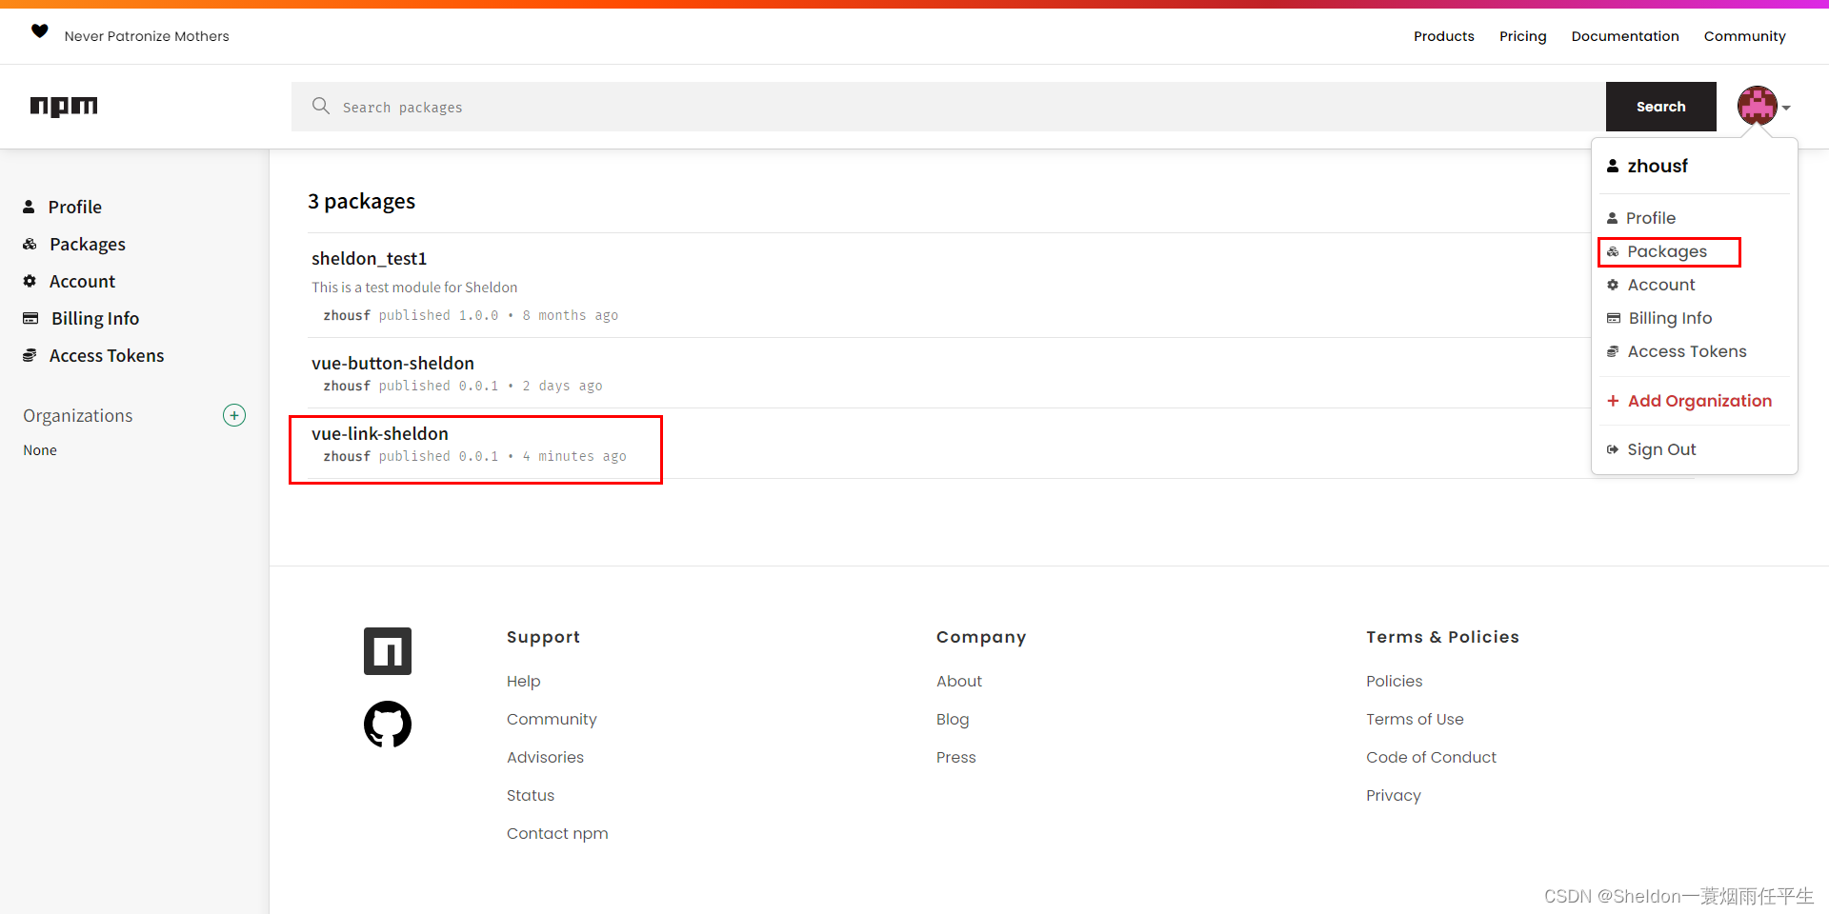Open footer Help link
This screenshot has height=914, width=1829.
click(x=523, y=681)
